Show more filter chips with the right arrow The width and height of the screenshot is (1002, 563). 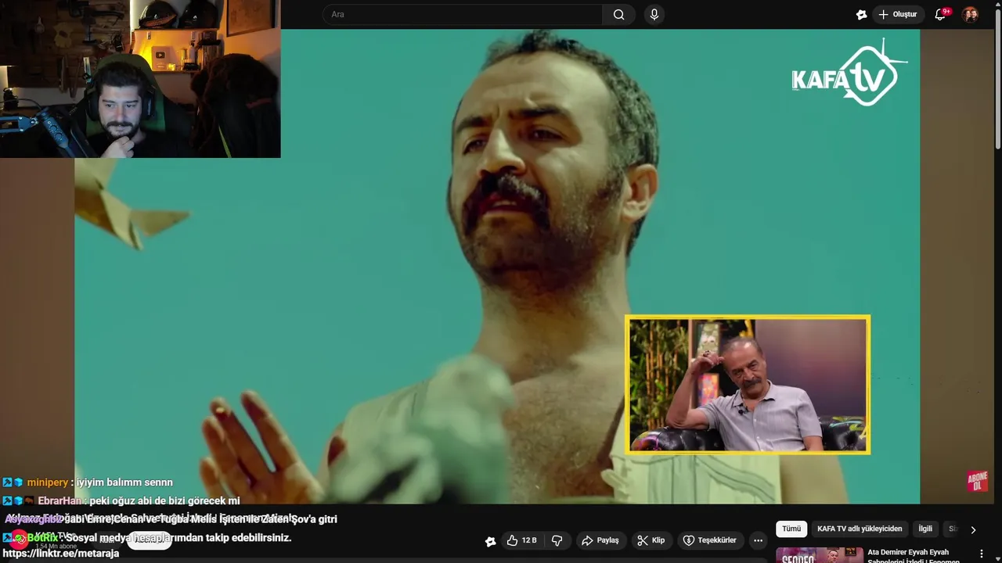coord(973,529)
